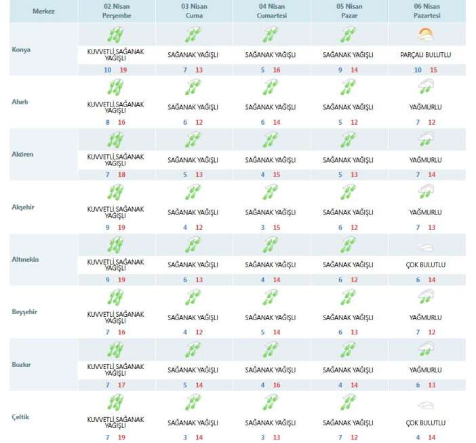Click Akören's heavy shower icon for 02 Nisan

(116, 140)
